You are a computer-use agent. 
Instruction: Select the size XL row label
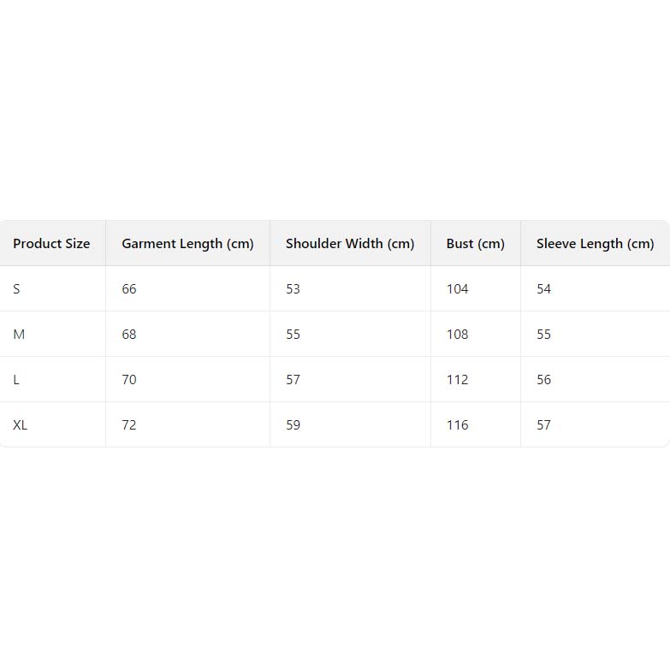click(x=21, y=425)
